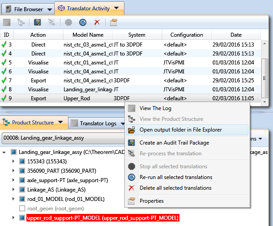
Task: Sort by the Model Name column header
Action: (x=88, y=34)
